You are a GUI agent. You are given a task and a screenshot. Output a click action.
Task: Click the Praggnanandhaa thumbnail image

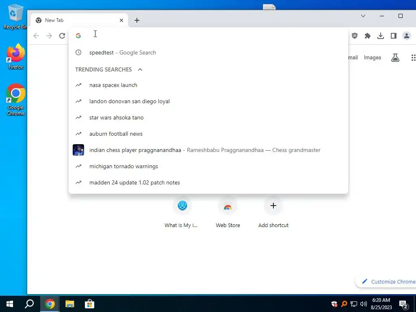point(78,150)
